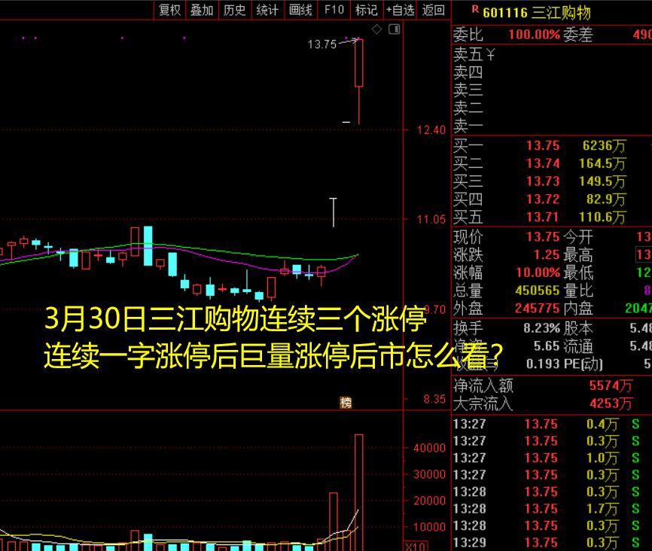
Task: Open the 复权 price adjustment menu
Action: click(169, 10)
